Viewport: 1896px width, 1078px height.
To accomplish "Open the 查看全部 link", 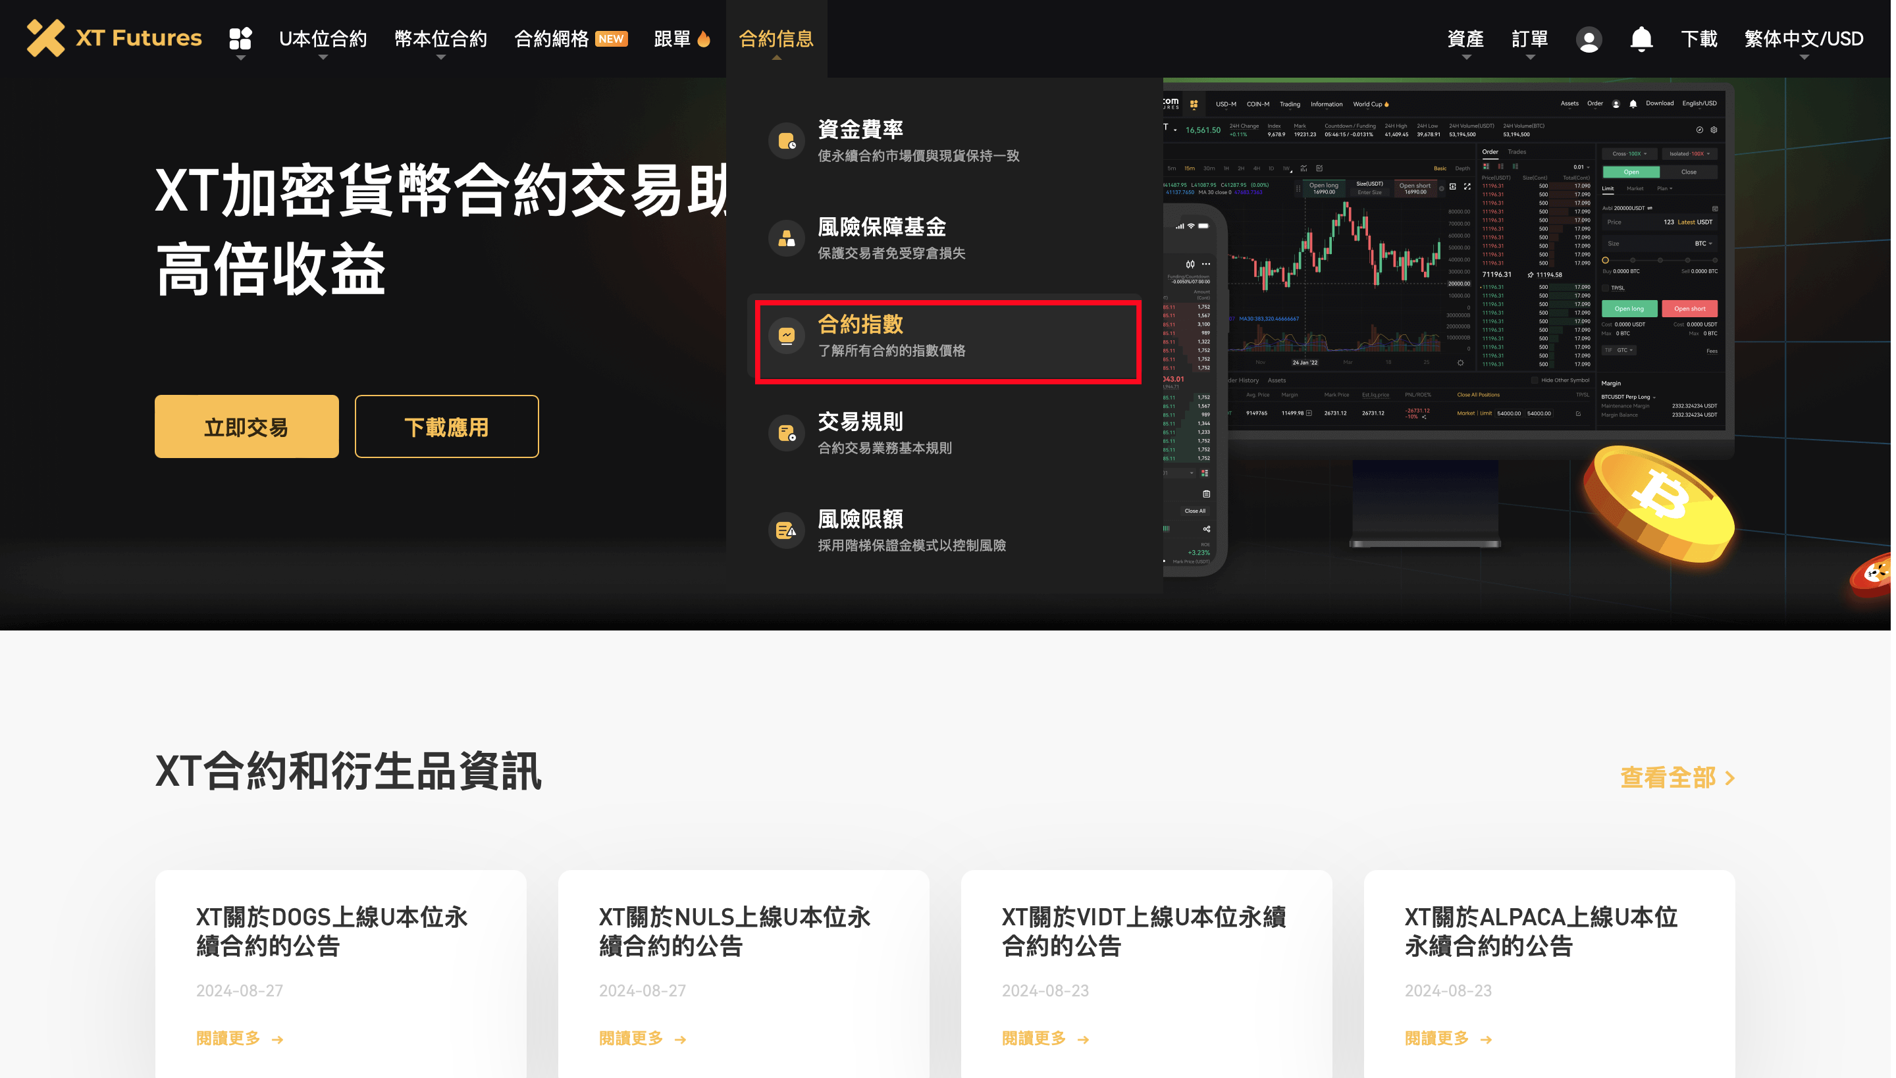I will [1677, 777].
